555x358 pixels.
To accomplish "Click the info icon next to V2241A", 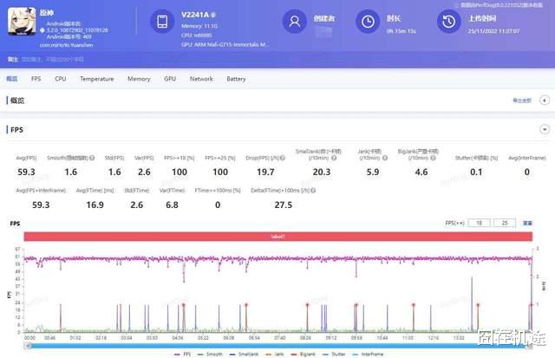I will (x=213, y=15).
